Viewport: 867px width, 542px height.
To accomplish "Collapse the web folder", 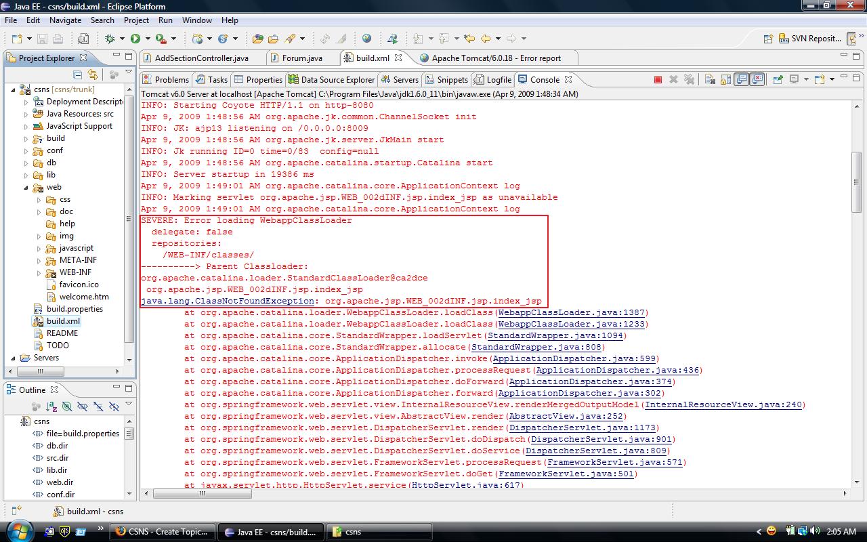I will (x=26, y=187).
